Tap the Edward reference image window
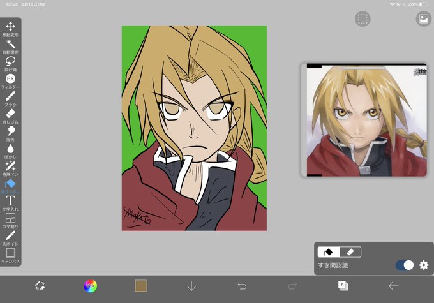Viewport: 434px width, 303px height. pyautogui.click(x=364, y=120)
